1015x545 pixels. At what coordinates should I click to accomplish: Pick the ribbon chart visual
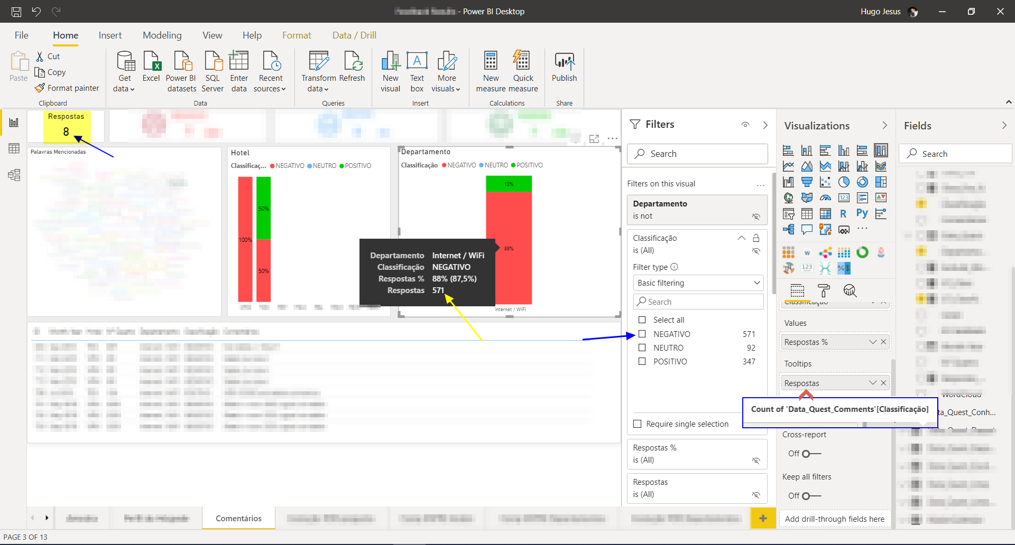881,166
